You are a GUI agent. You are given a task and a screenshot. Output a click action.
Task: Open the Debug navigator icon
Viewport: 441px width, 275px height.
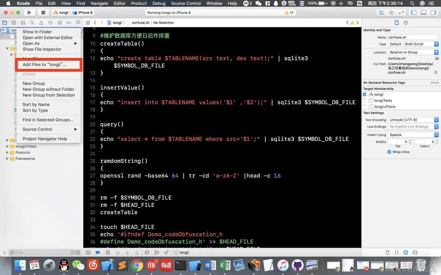point(60,23)
